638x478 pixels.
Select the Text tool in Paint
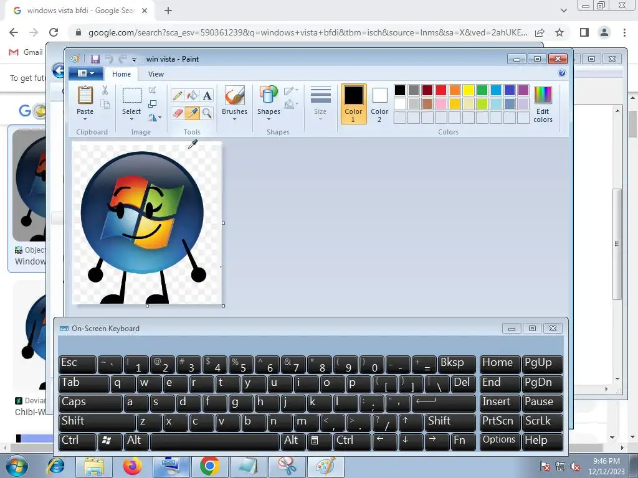(207, 95)
